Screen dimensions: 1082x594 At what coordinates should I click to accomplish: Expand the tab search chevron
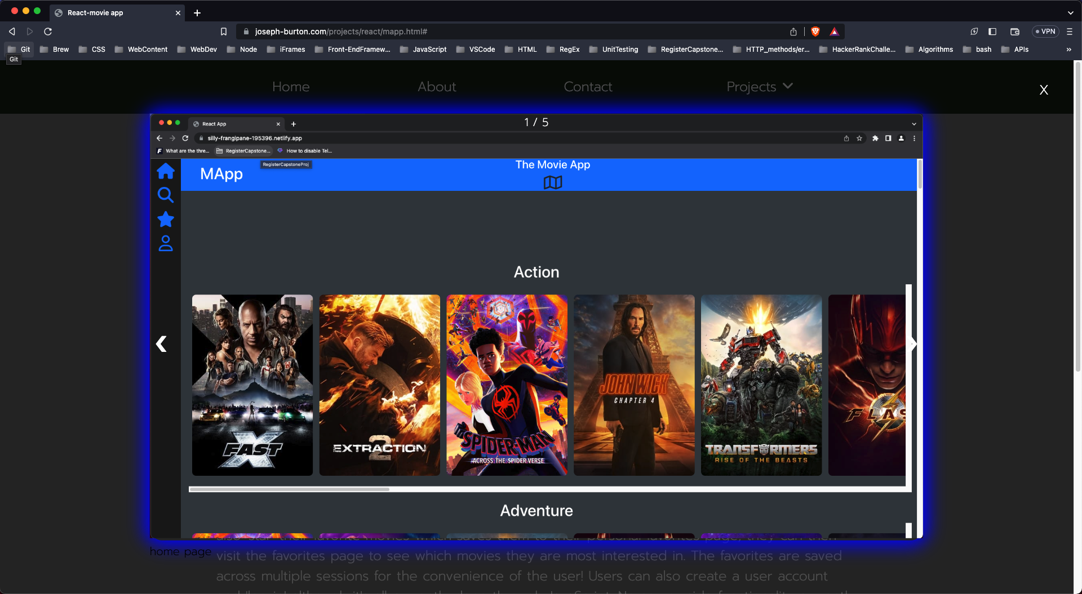pos(1070,12)
